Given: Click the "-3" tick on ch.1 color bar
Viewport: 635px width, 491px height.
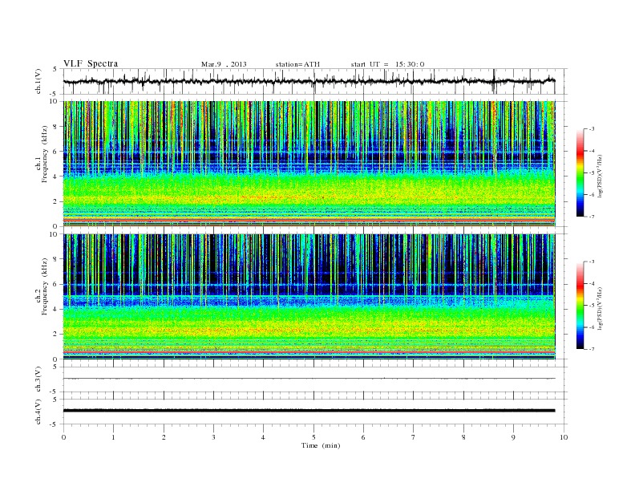Looking at the screenshot, I should [592, 129].
